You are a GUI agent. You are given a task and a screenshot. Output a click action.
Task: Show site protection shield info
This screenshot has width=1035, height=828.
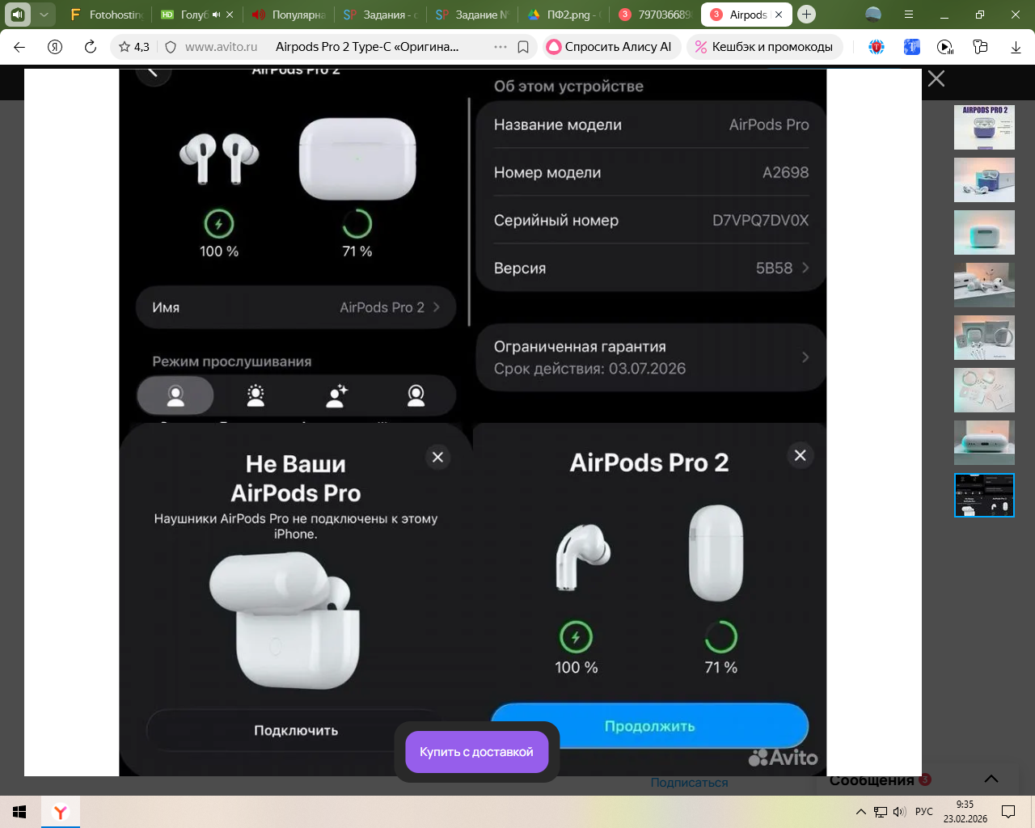tap(171, 47)
